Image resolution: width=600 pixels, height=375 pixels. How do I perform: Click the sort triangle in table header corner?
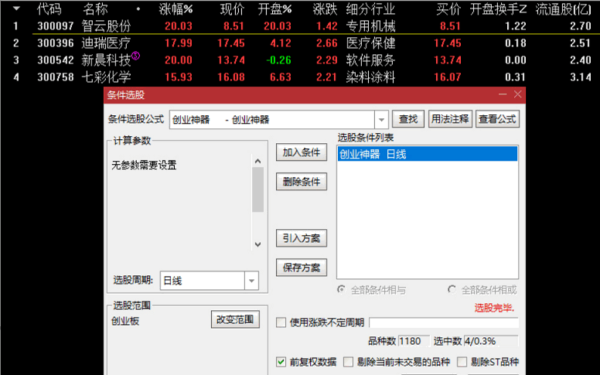[x=16, y=9]
